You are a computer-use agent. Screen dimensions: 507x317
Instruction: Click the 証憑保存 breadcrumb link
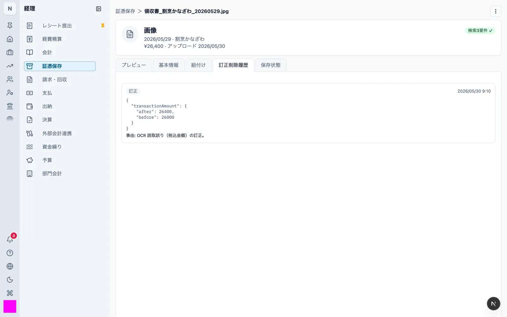tap(125, 11)
